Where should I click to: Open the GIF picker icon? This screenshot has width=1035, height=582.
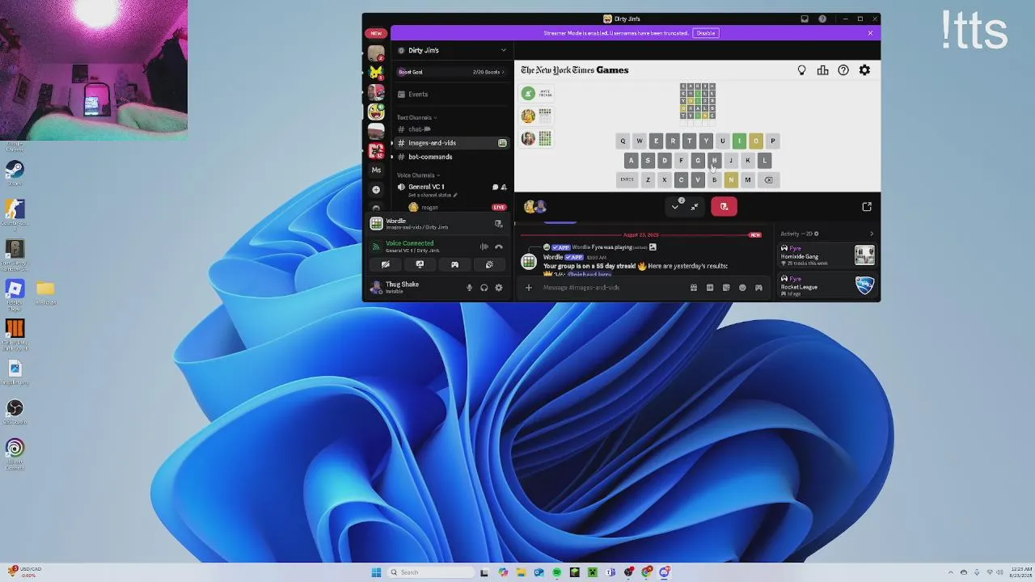pos(709,288)
